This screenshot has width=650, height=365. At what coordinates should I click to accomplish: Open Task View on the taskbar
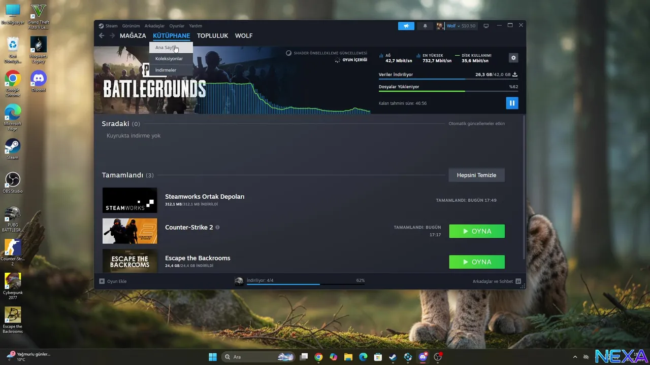(x=304, y=357)
